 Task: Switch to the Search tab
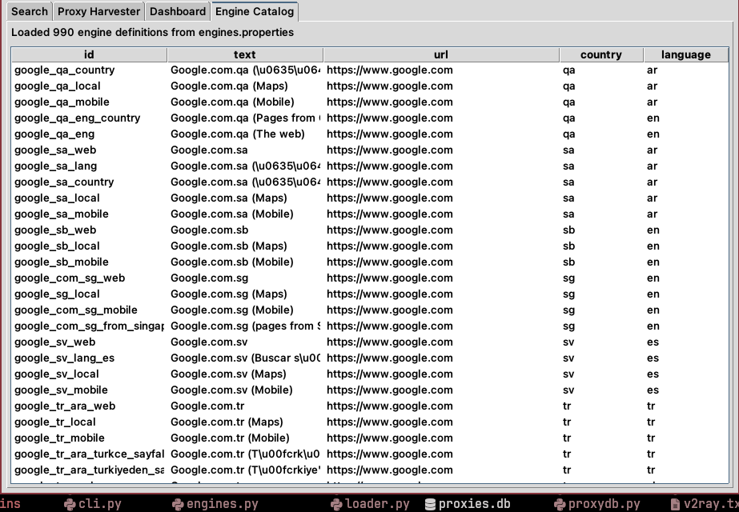[29, 11]
